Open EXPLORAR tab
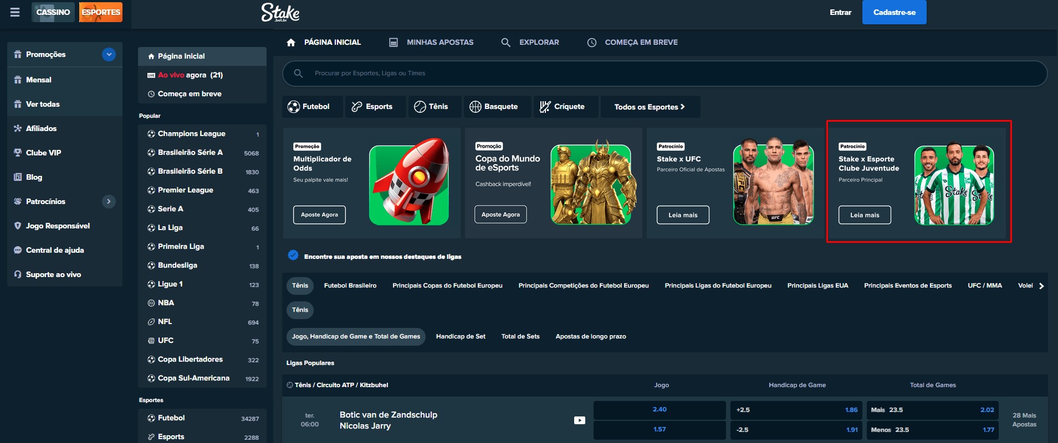The image size is (1058, 443). [x=530, y=43]
